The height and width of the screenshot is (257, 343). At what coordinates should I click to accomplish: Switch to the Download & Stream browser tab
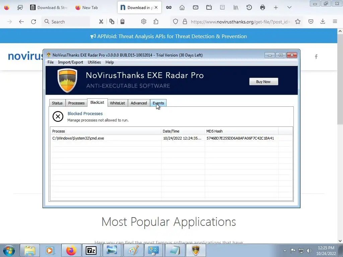coord(49,8)
